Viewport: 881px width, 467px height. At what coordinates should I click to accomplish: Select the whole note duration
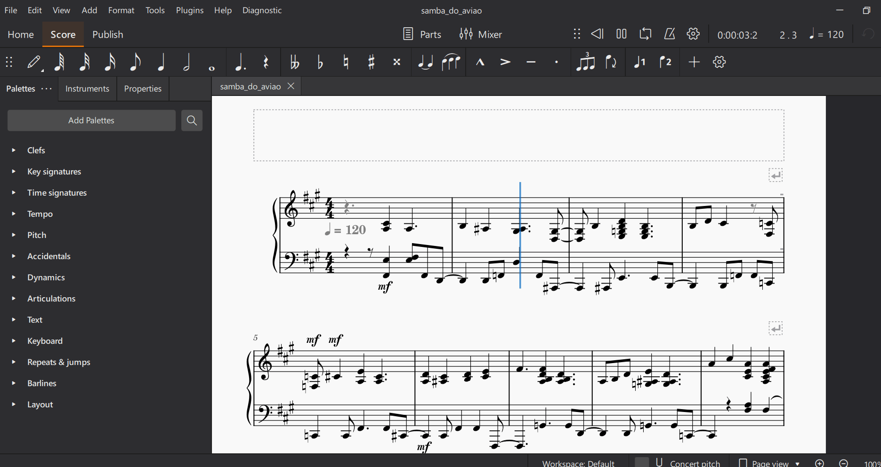pyautogui.click(x=212, y=68)
